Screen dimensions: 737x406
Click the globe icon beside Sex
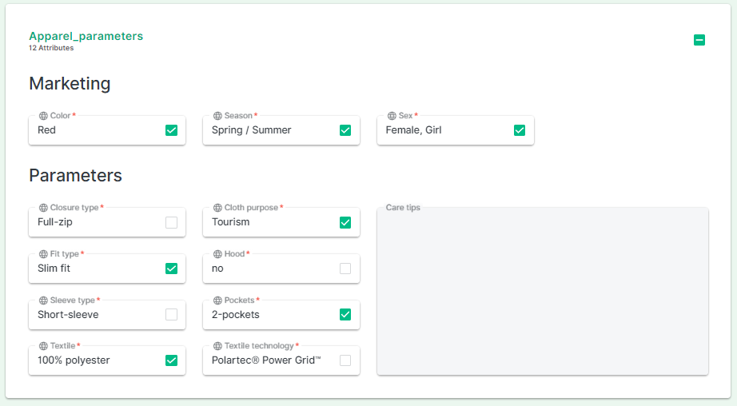tap(392, 116)
